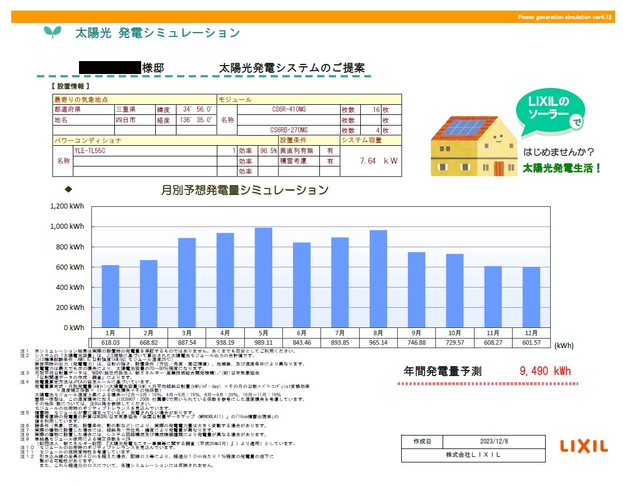The height and width of the screenshot is (486, 623).
Task: Select the August bar in the chart
Action: [378, 279]
